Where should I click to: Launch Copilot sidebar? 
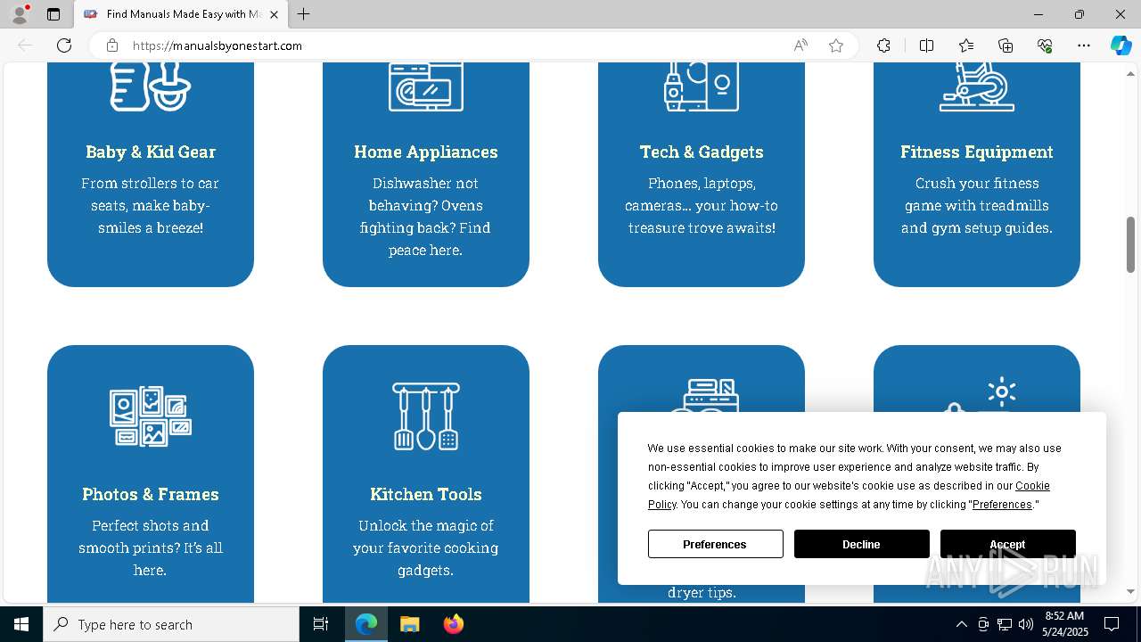point(1120,45)
